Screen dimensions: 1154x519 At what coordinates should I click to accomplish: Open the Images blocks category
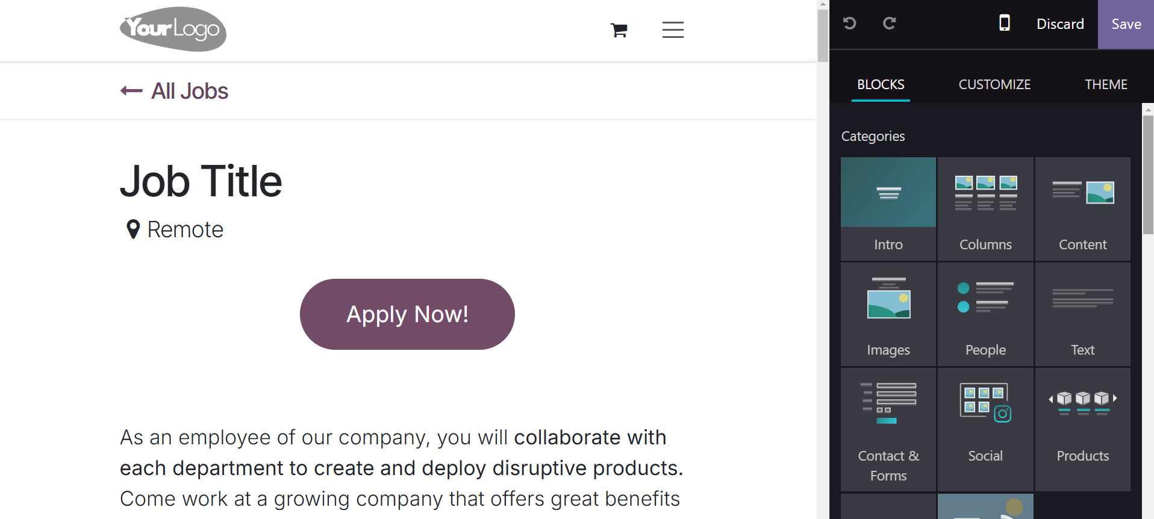[x=888, y=314]
